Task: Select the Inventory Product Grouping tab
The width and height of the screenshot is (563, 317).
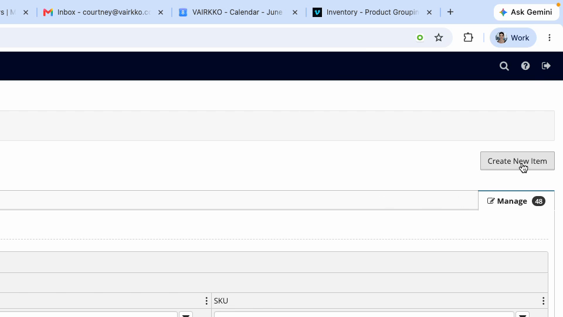Action: tap(372, 12)
